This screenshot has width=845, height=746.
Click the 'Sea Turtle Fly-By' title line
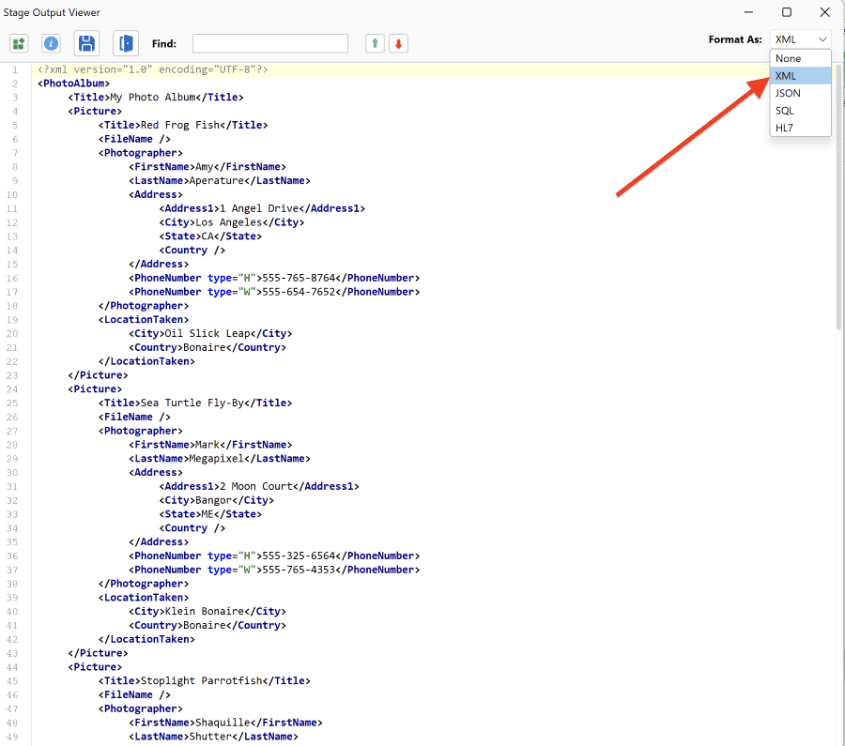point(195,403)
